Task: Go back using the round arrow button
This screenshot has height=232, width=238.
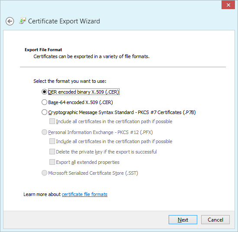Action: tap(10, 21)
